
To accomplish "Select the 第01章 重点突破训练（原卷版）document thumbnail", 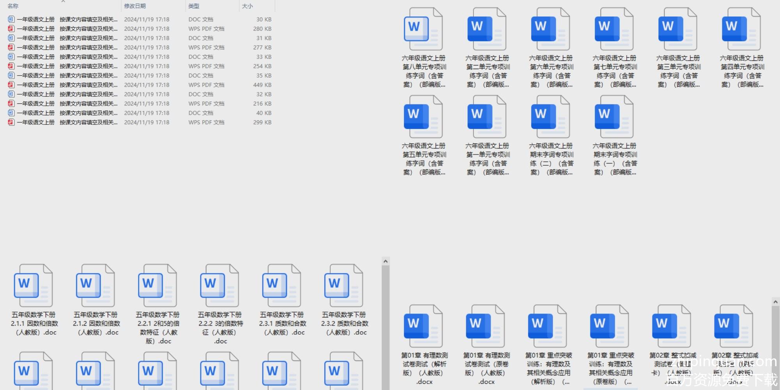I will pos(609,326).
